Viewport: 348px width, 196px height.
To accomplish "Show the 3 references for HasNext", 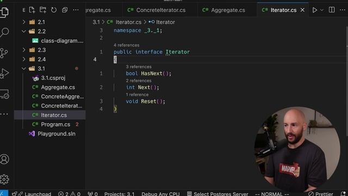I will click(x=139, y=66).
